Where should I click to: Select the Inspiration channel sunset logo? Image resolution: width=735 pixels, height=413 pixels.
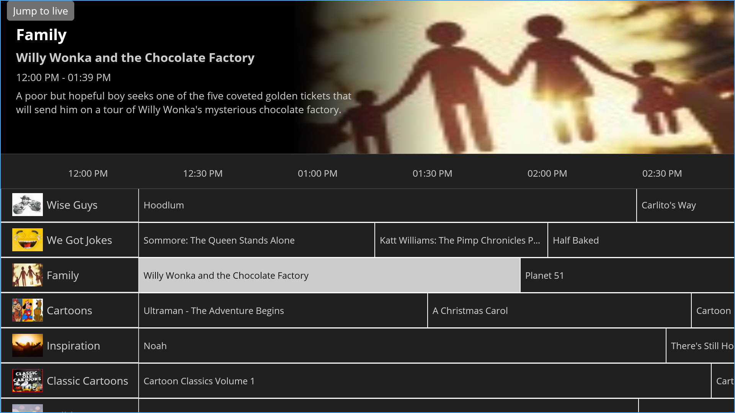point(27,346)
